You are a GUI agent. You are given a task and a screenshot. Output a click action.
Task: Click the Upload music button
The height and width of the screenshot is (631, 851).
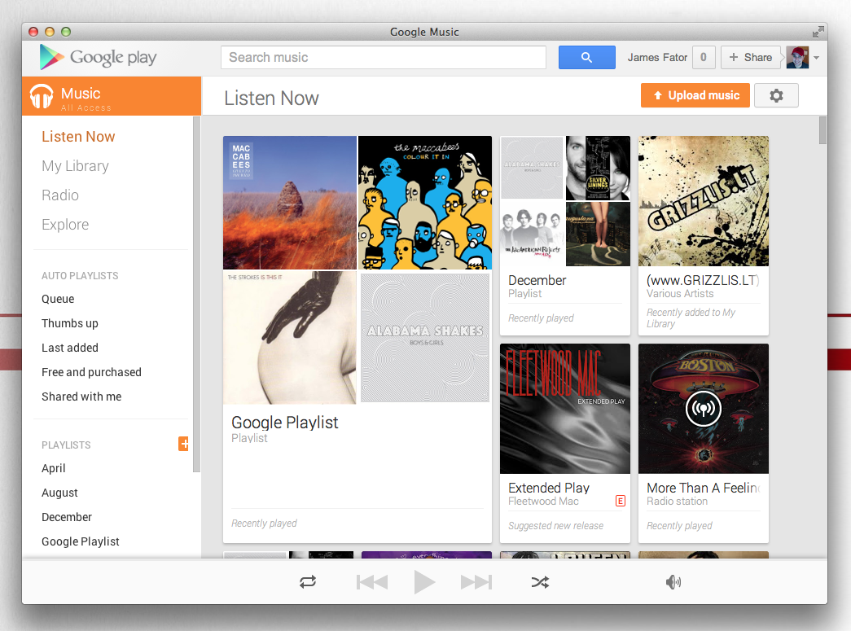(x=695, y=95)
